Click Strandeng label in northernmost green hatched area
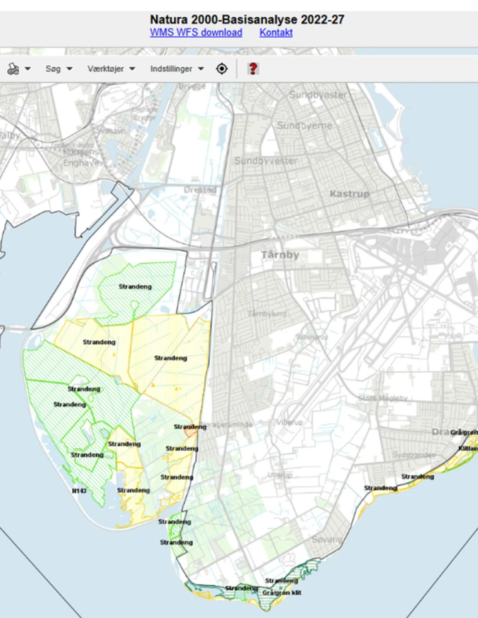 [x=135, y=287]
